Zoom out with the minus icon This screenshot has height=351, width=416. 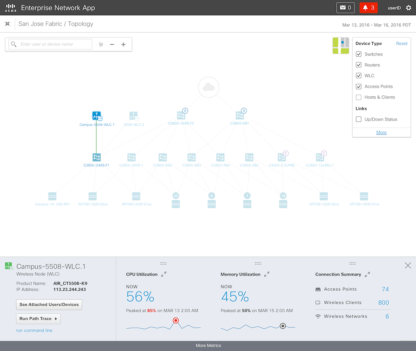tap(112, 44)
